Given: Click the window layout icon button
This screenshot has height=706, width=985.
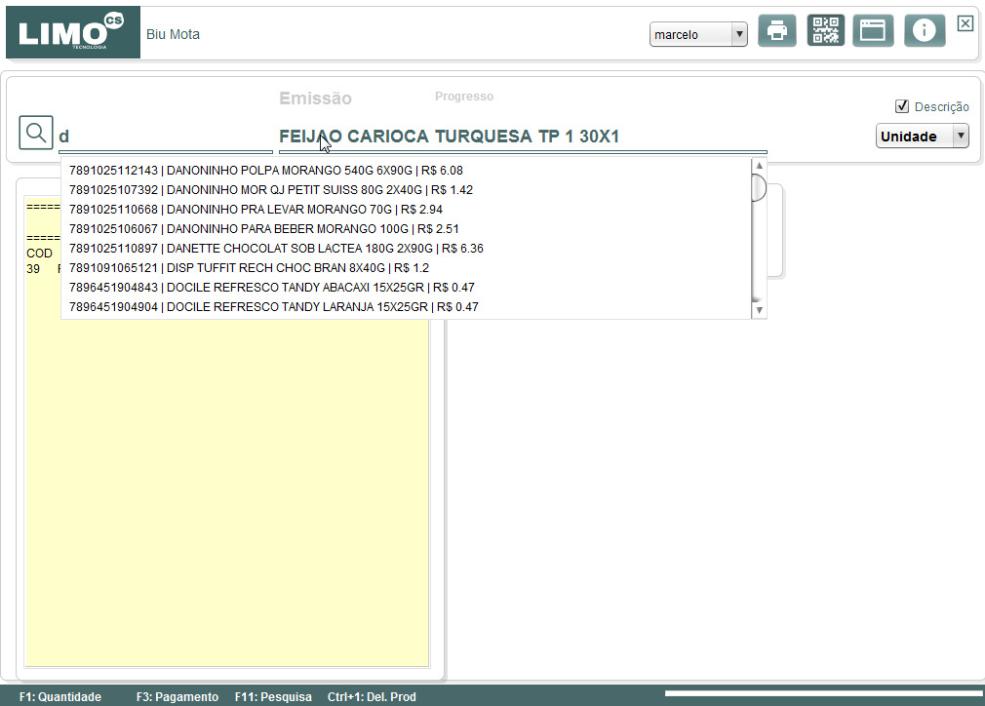Looking at the screenshot, I should coord(873,30).
